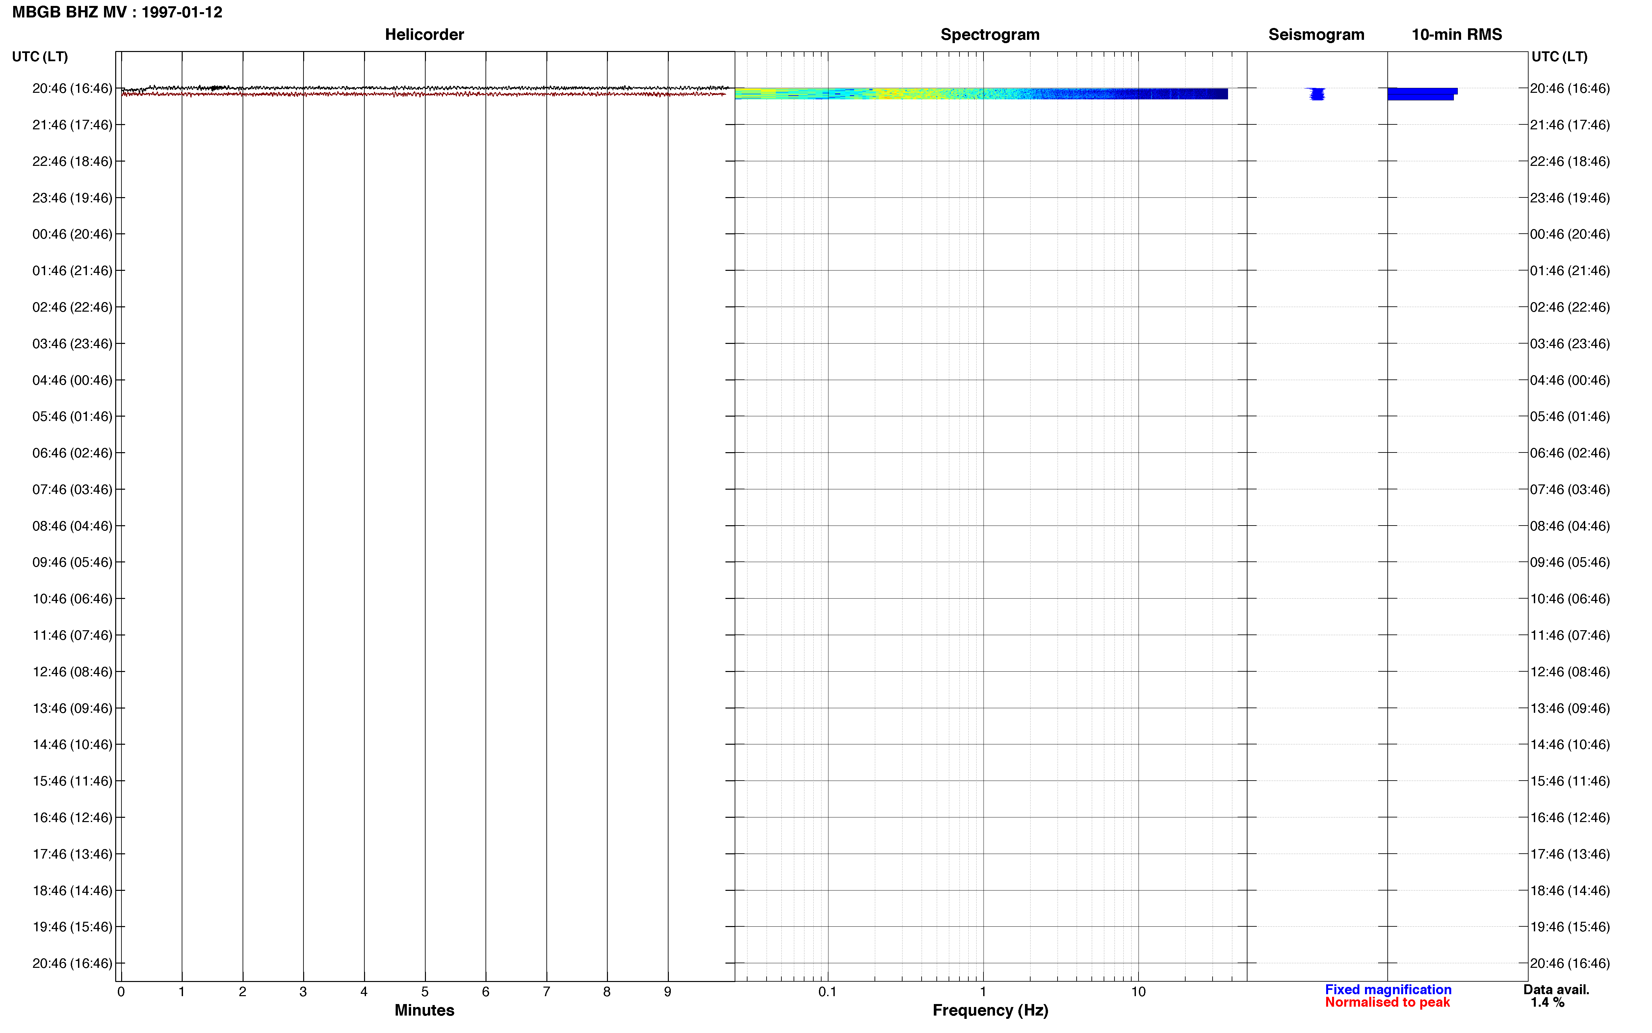Click left time label '05:46 (01:46)'
Image resolution: width=1652 pixels, height=1033 pixels.
point(72,417)
